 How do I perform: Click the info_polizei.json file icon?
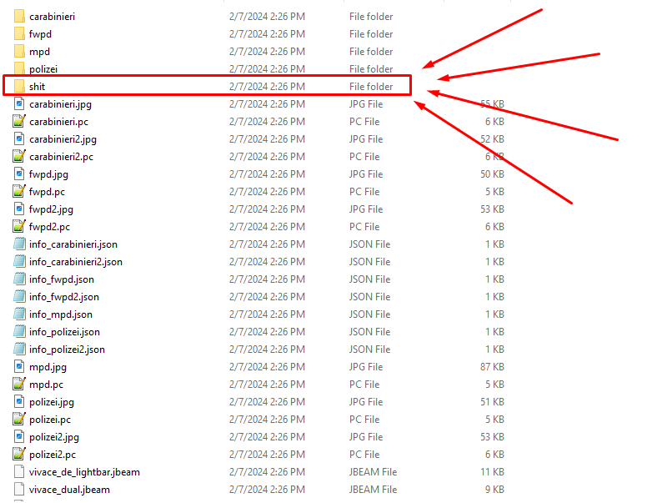(19, 332)
